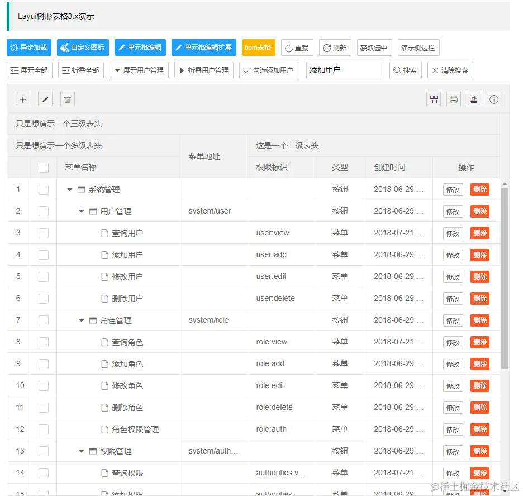Click file icon beside 添加角色
The image size is (523, 496).
104,364
